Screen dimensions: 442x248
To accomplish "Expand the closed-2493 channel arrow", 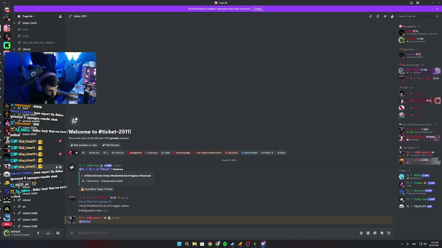I will tap(14, 220).
